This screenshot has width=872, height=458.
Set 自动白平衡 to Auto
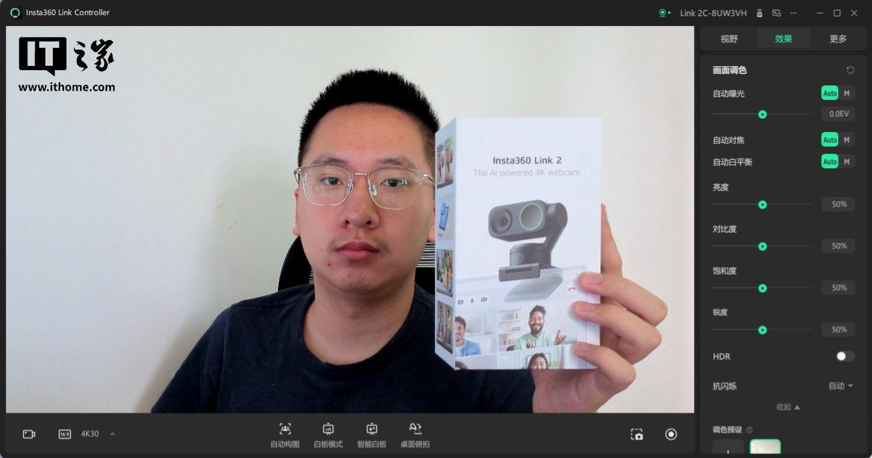pos(830,162)
